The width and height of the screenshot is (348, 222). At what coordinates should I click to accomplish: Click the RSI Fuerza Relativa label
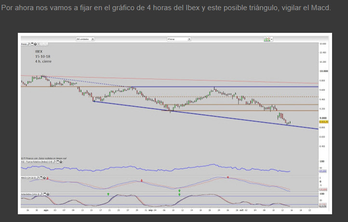37,162
